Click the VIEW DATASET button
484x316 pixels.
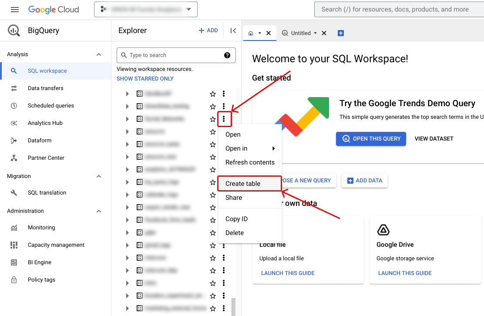434,139
